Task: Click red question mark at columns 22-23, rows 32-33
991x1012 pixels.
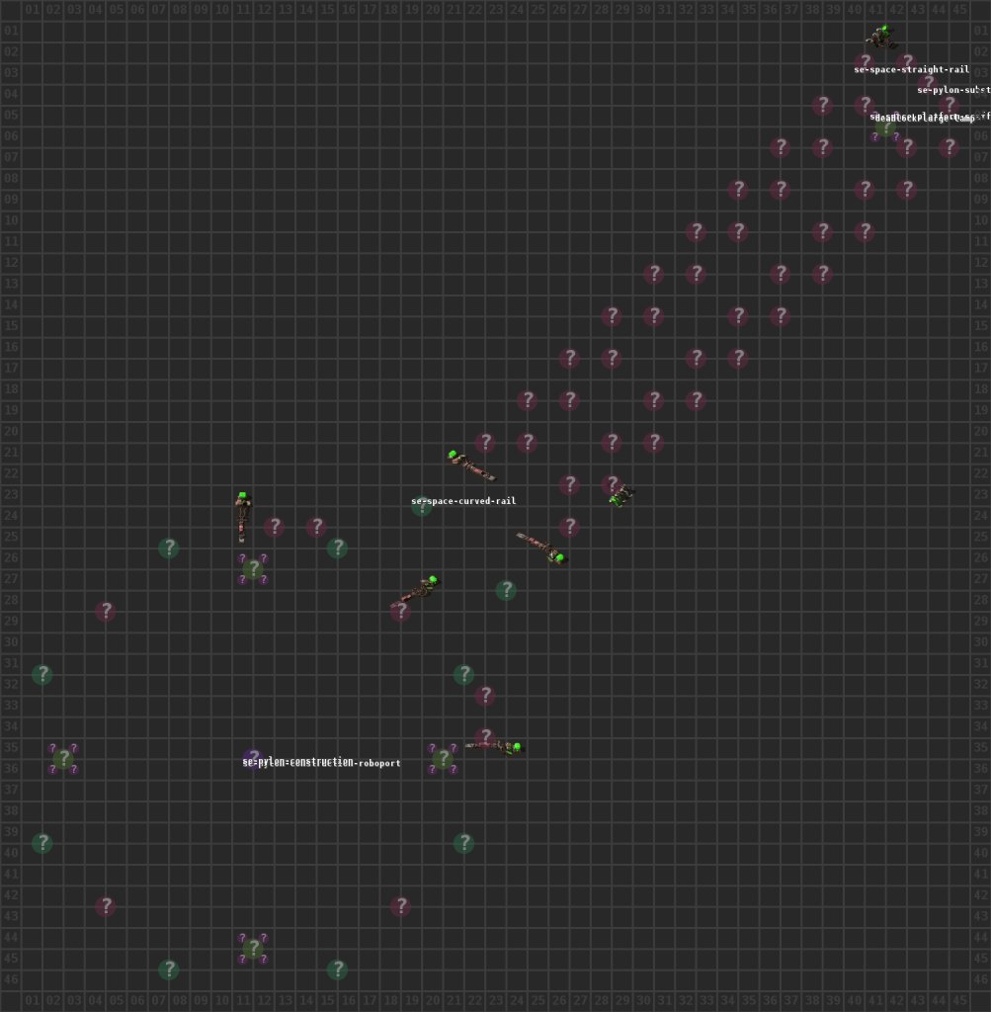Action: pyautogui.click(x=485, y=695)
